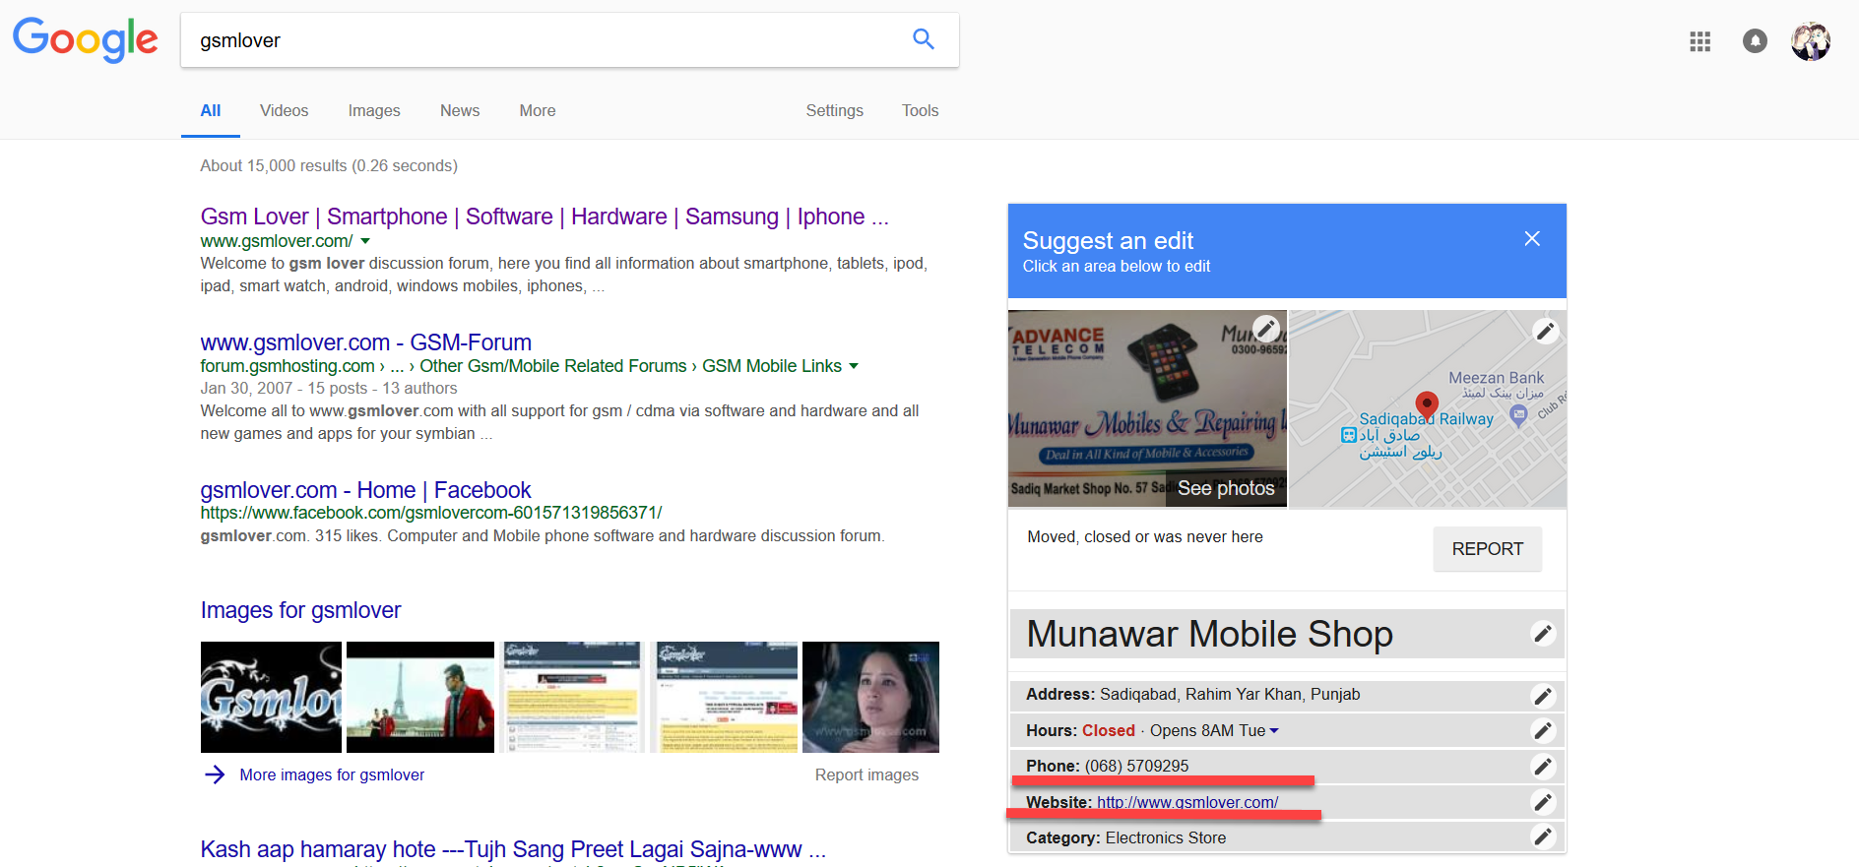1859x867 pixels.
Task: Edit the Phone row pencil icon
Action: (x=1543, y=766)
